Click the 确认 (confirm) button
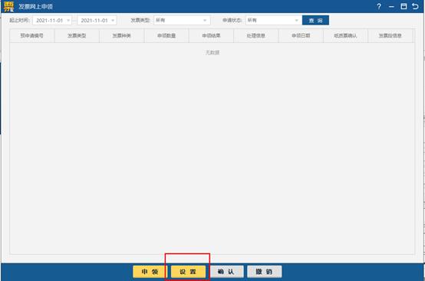Viewport: 425px width, 281px height. (226, 272)
